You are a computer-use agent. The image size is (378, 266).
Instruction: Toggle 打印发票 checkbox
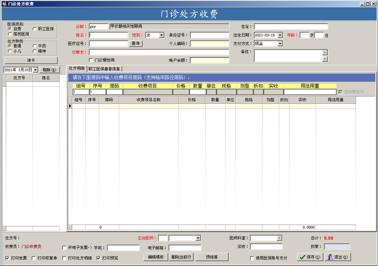[x=7, y=258]
